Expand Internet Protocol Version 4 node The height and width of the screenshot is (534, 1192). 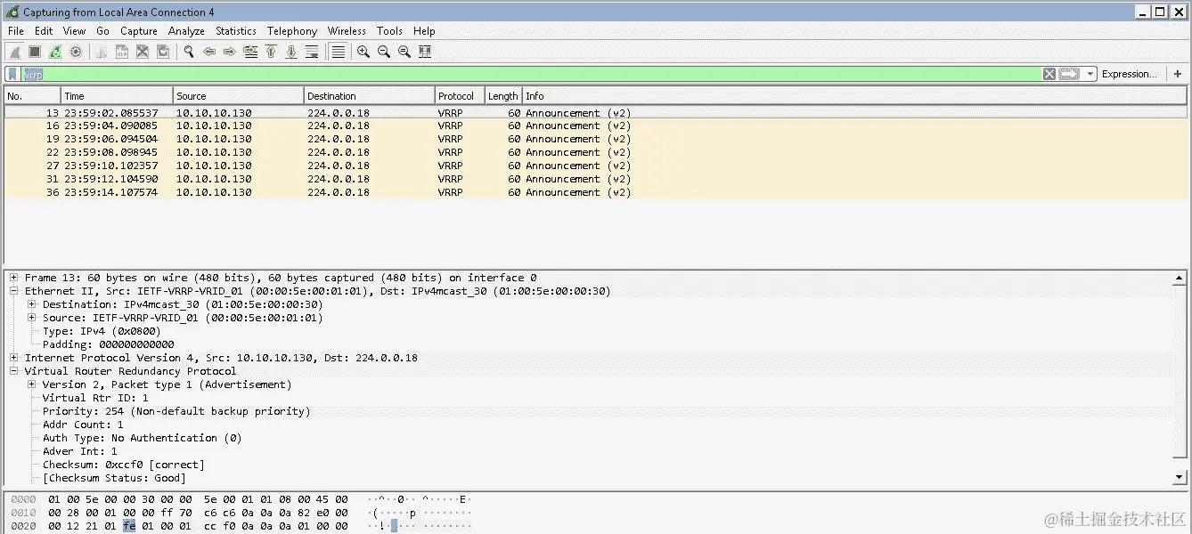click(14, 358)
